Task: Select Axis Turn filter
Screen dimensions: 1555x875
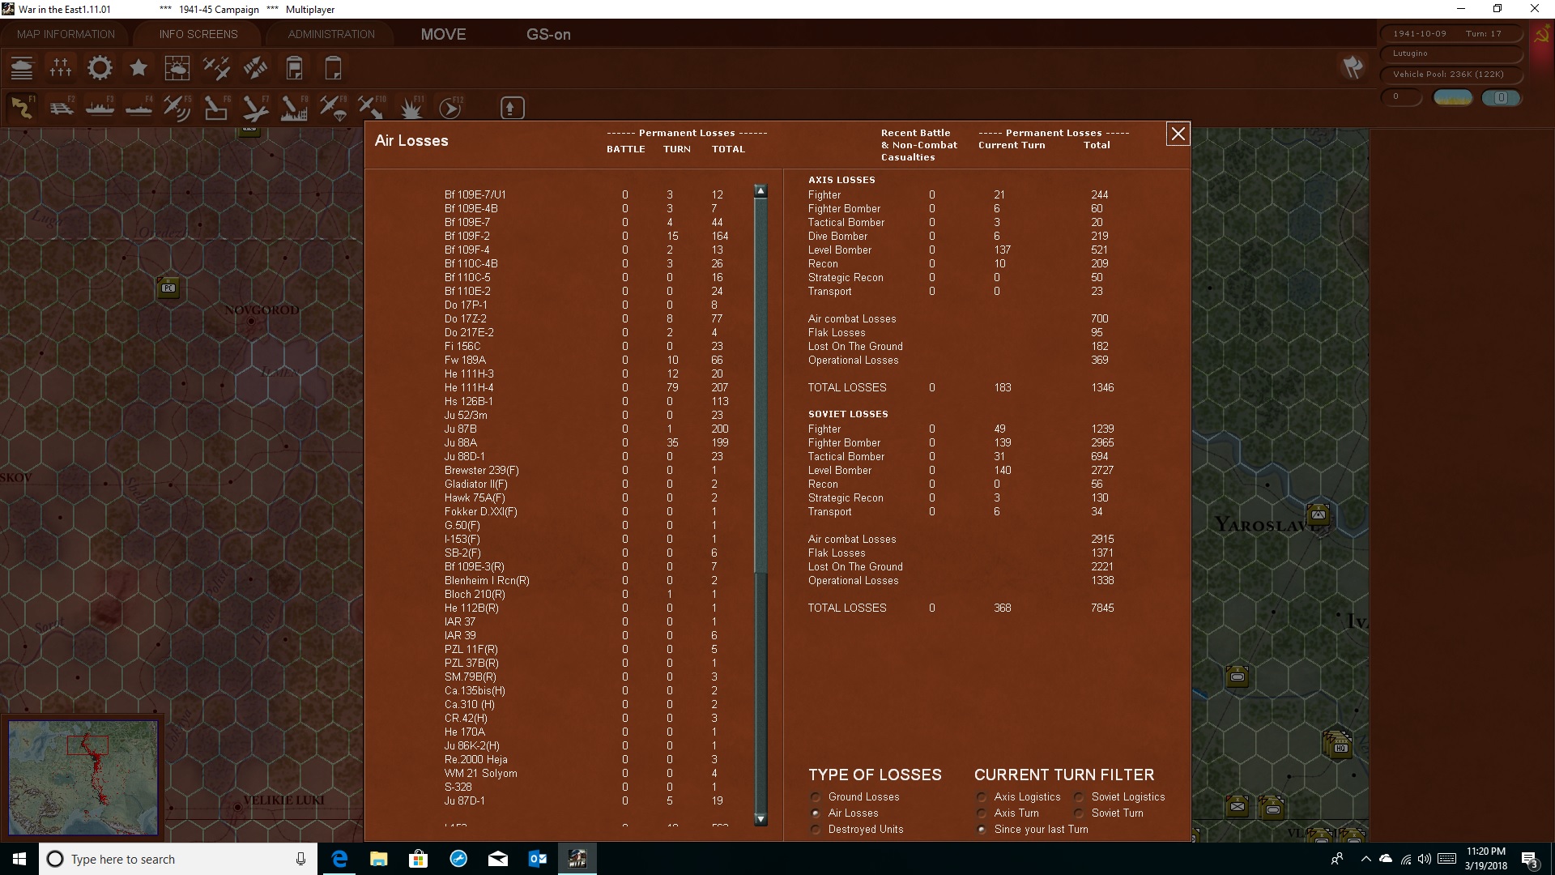Action: (x=982, y=813)
